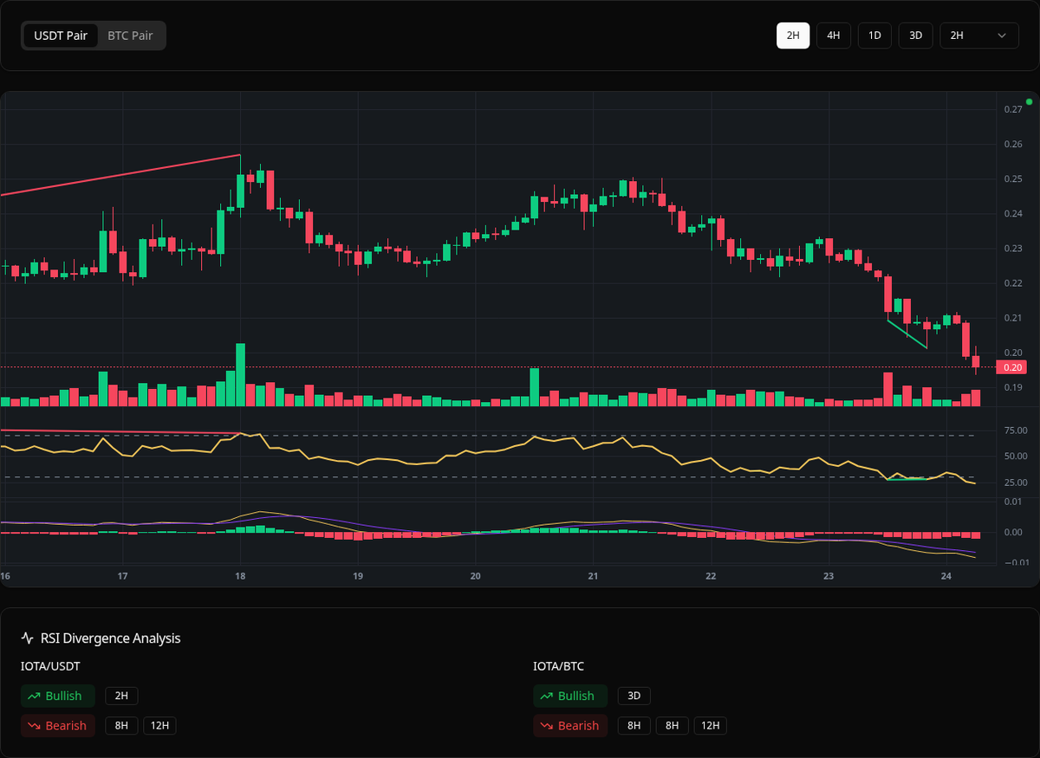
Task: Click the trending-up icon in IOTA/USDT Bullish
Action: coord(35,696)
